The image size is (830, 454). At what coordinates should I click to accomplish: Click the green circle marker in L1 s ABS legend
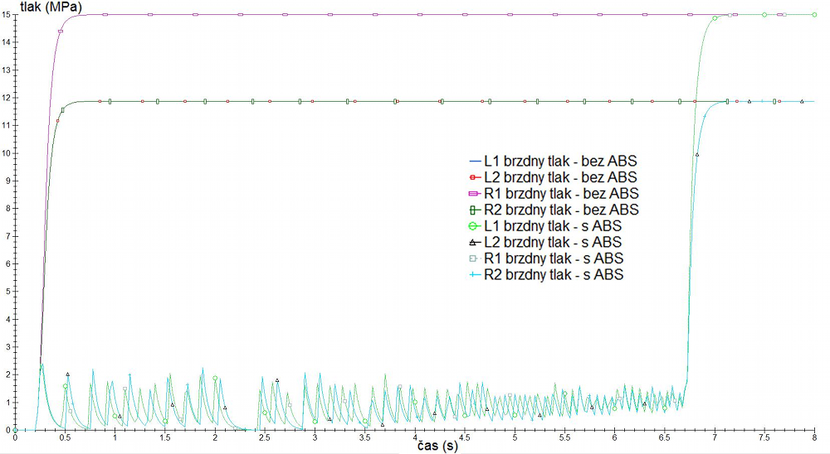(474, 226)
